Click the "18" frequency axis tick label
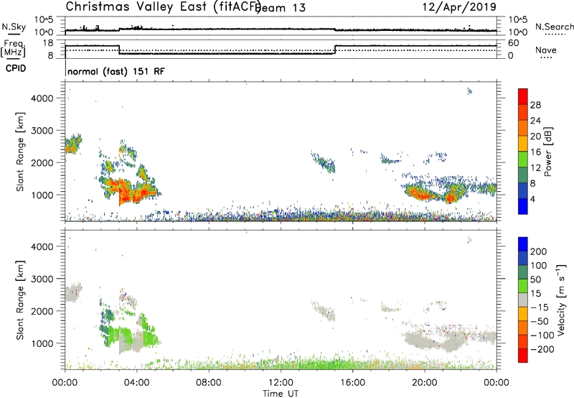Image resolution: width=574 pixels, height=398 pixels. (49, 43)
